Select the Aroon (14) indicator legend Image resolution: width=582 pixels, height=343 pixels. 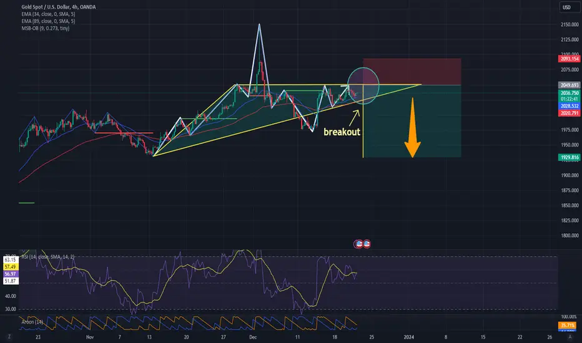click(x=32, y=322)
